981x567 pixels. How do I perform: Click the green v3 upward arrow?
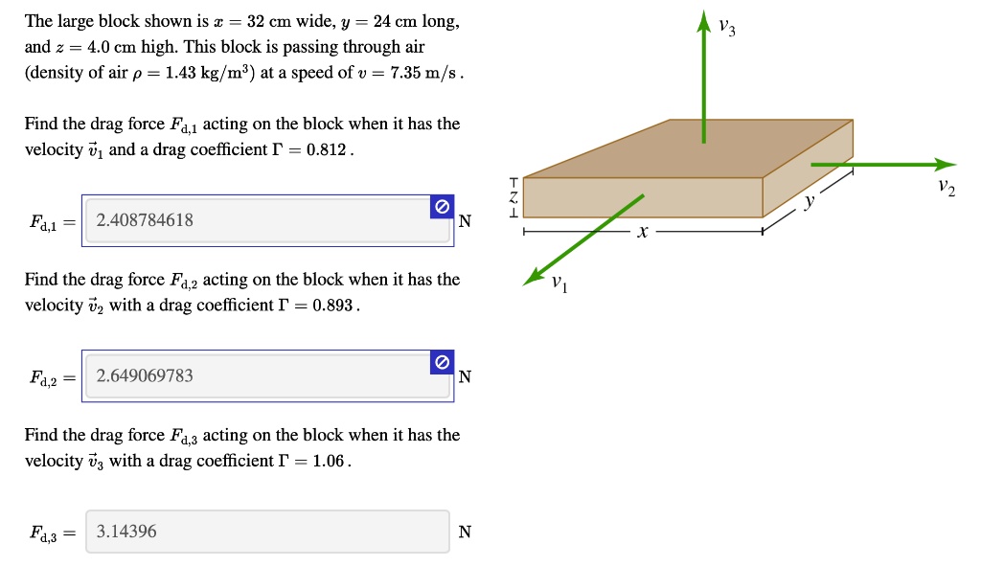704,77
